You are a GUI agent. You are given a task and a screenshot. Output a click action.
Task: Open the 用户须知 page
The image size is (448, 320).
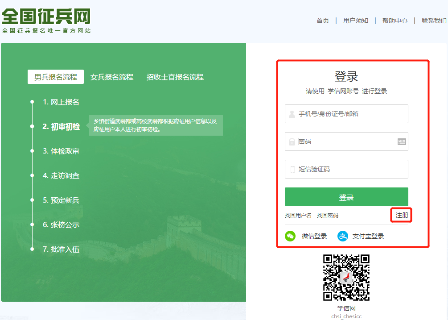click(x=356, y=20)
